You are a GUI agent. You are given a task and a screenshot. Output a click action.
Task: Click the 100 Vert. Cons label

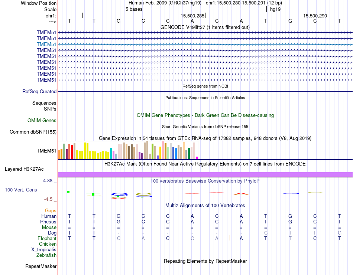tap(21, 190)
